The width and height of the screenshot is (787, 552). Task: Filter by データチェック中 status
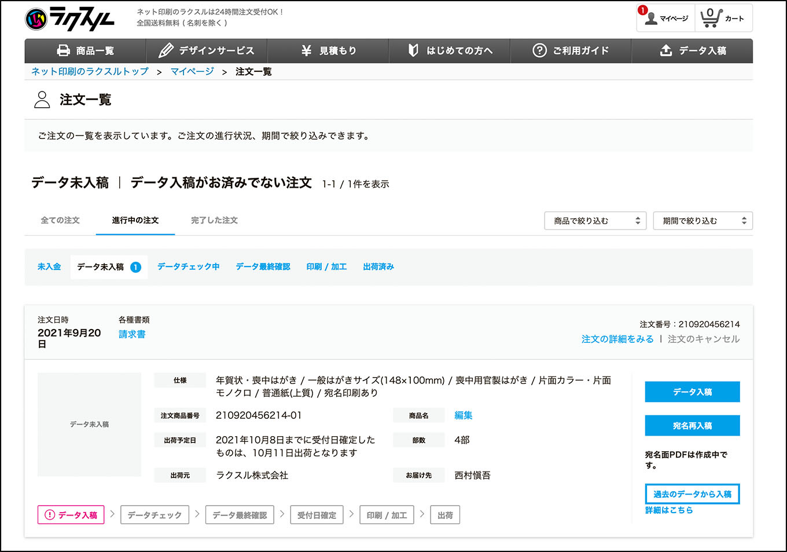point(188,266)
